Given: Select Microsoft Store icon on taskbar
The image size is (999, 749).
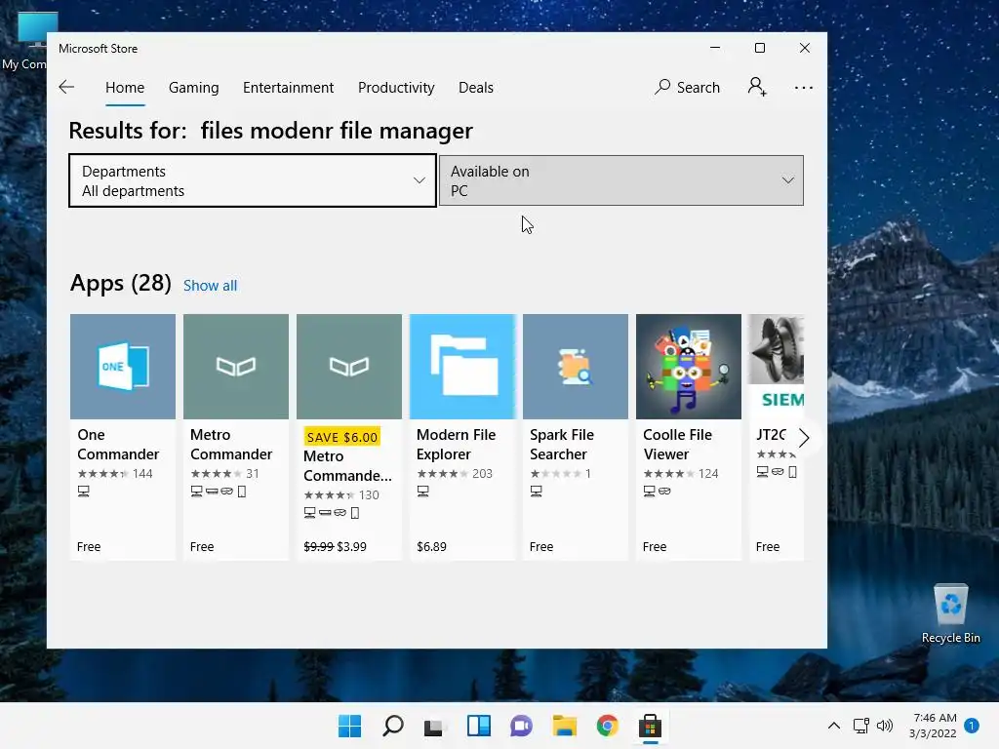Looking at the screenshot, I should pyautogui.click(x=650, y=726).
